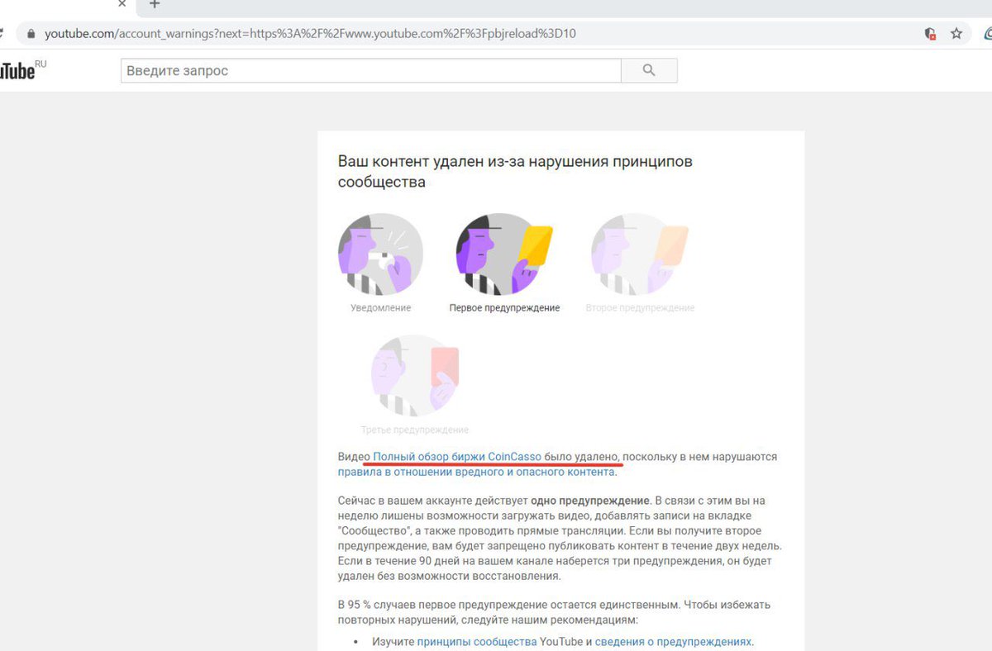Screen dimensions: 992x651
Task: Click the YouTube search magnifier button
Action: coord(649,70)
